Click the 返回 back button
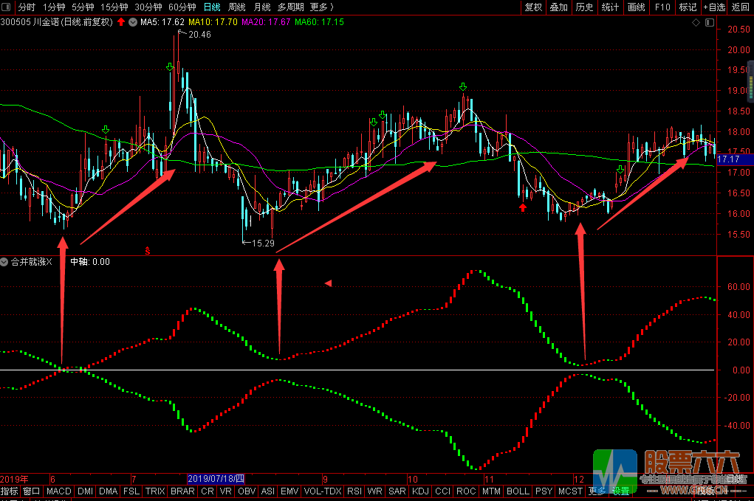Image resolution: width=754 pixels, height=501 pixels. [x=741, y=7]
